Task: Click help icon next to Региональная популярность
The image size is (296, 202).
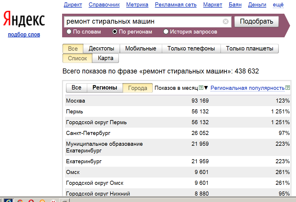Action: 288,88
